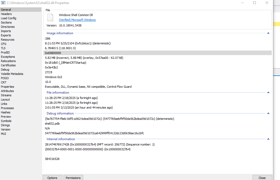Maximize the Properties window
The image size is (280, 180).
point(255,3)
